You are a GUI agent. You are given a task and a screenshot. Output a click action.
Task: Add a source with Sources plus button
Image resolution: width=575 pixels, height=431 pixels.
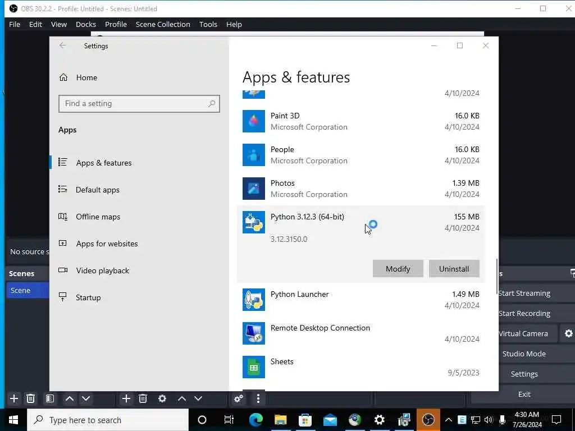[126, 398]
